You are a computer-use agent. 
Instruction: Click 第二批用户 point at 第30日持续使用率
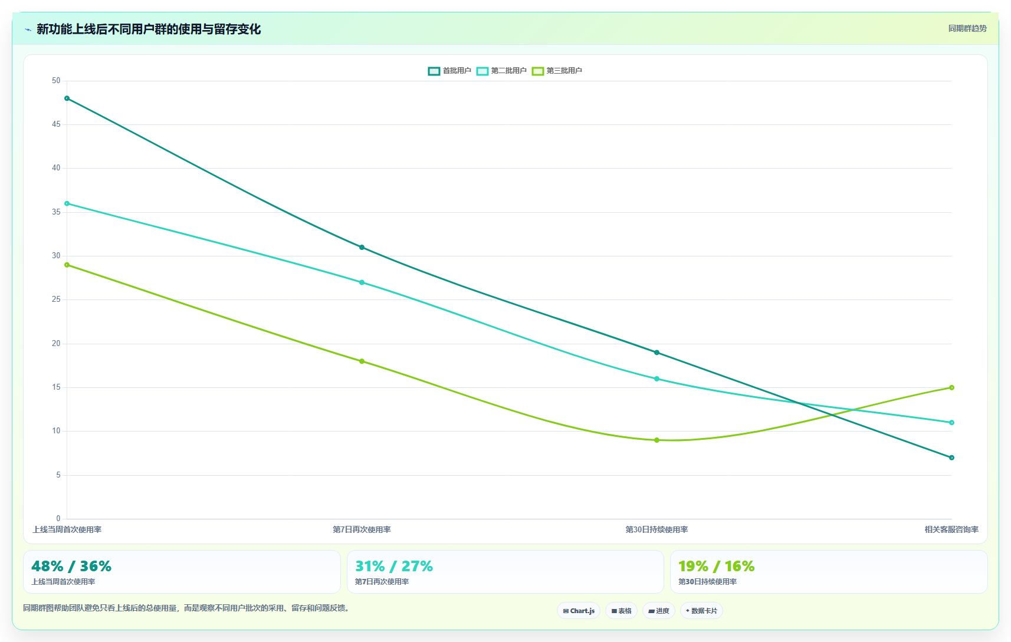(657, 379)
